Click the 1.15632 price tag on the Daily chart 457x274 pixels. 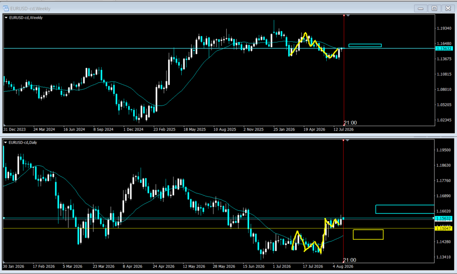click(443, 218)
